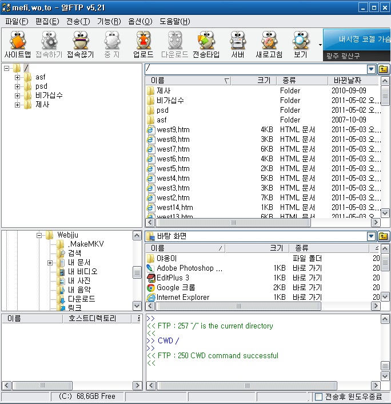Open the 바탕 화면 local path dropdown
Screen dimensions: 391x404
click(371, 236)
